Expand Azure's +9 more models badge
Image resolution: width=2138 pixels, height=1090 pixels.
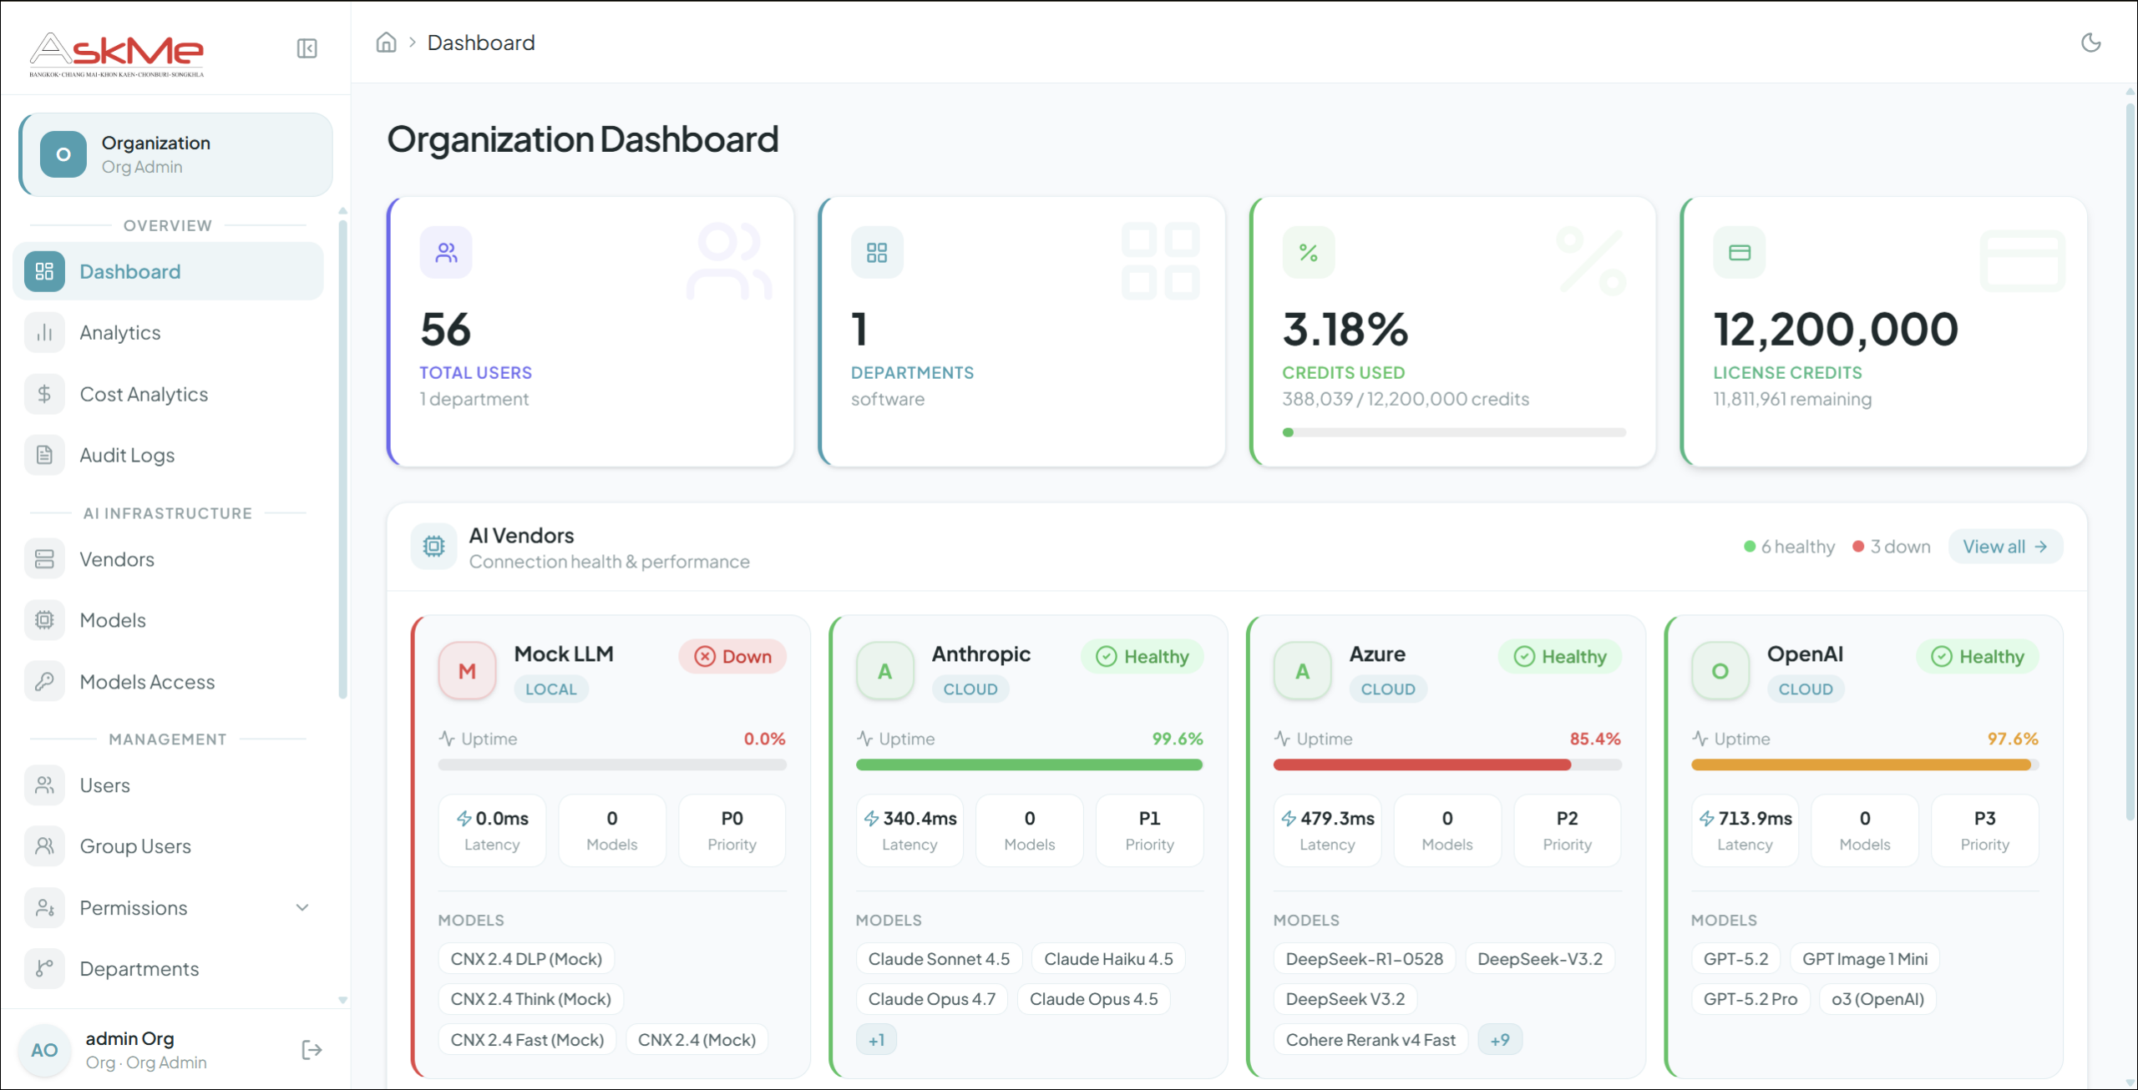(x=1500, y=1040)
